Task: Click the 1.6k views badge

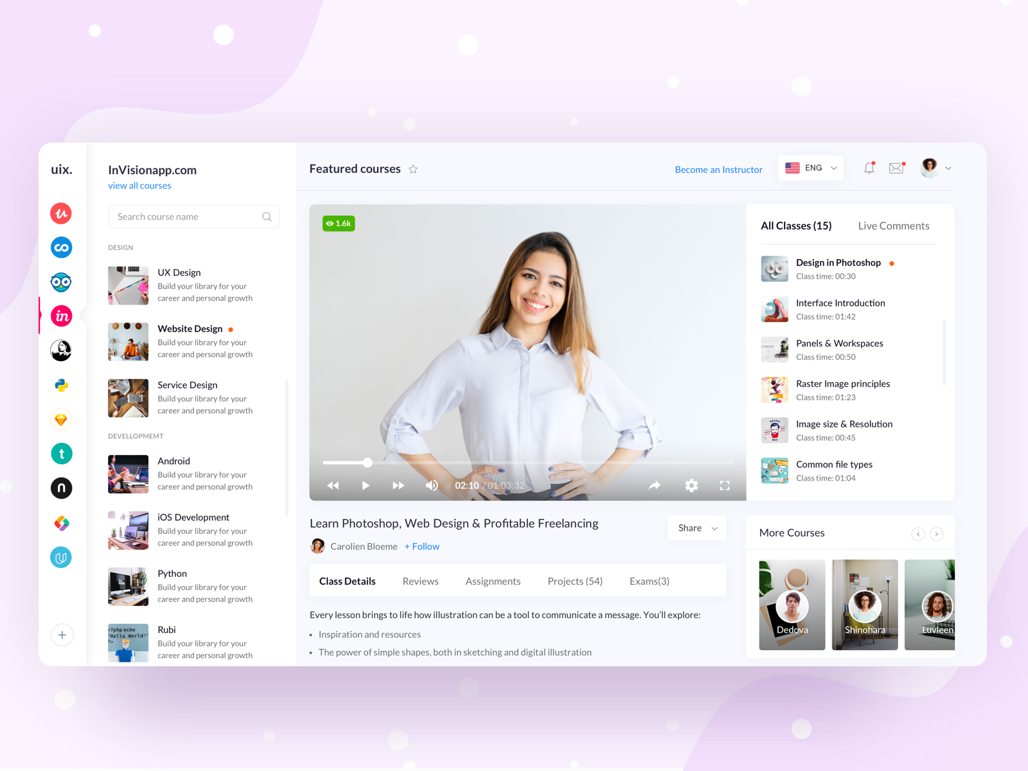Action: click(339, 223)
